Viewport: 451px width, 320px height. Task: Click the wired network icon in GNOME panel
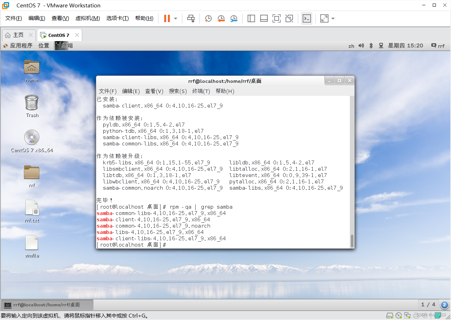coord(381,46)
